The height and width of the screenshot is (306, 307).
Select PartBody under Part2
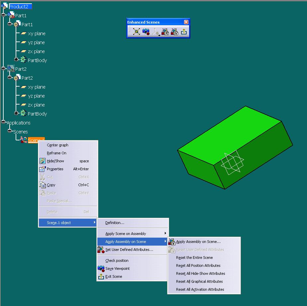pyautogui.click(x=38, y=114)
